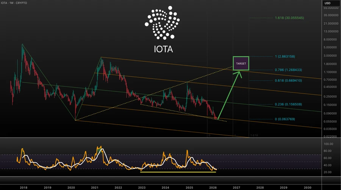Click the 2018 label on the time axis
341x190 pixels.
click(24, 188)
